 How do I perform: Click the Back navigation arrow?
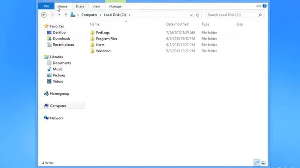click(x=44, y=15)
